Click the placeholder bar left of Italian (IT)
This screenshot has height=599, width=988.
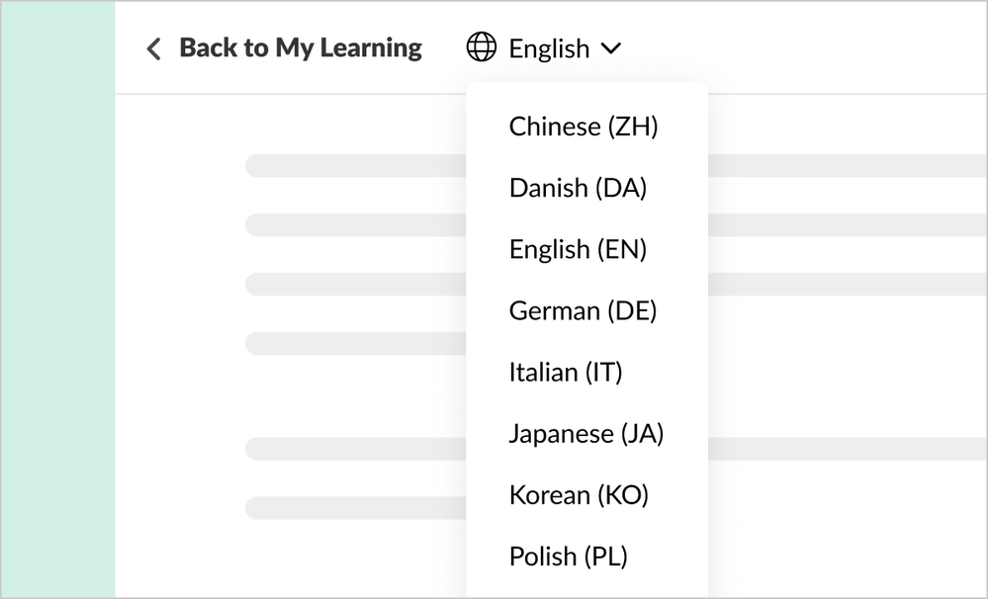356,343
